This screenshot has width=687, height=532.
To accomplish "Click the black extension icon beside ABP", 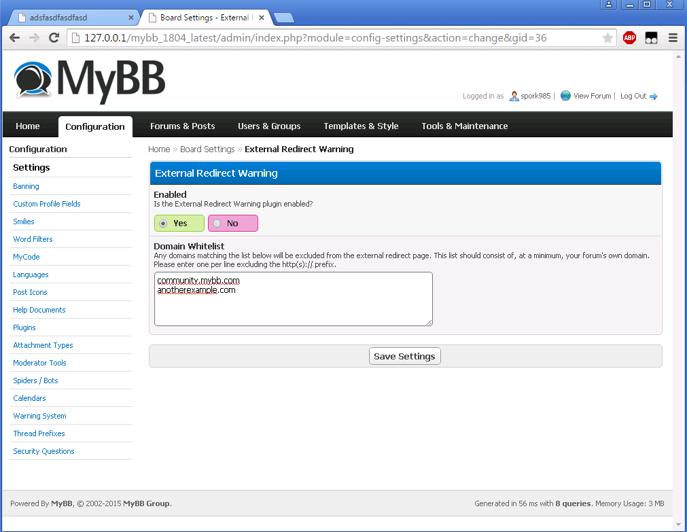I will tap(652, 38).
